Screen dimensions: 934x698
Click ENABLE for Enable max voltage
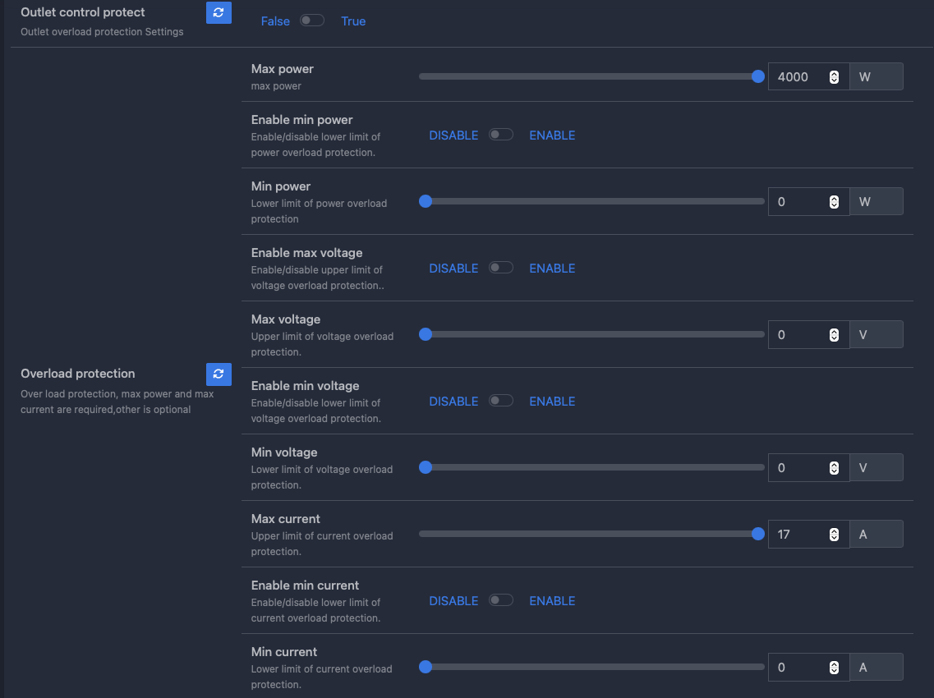[552, 269]
